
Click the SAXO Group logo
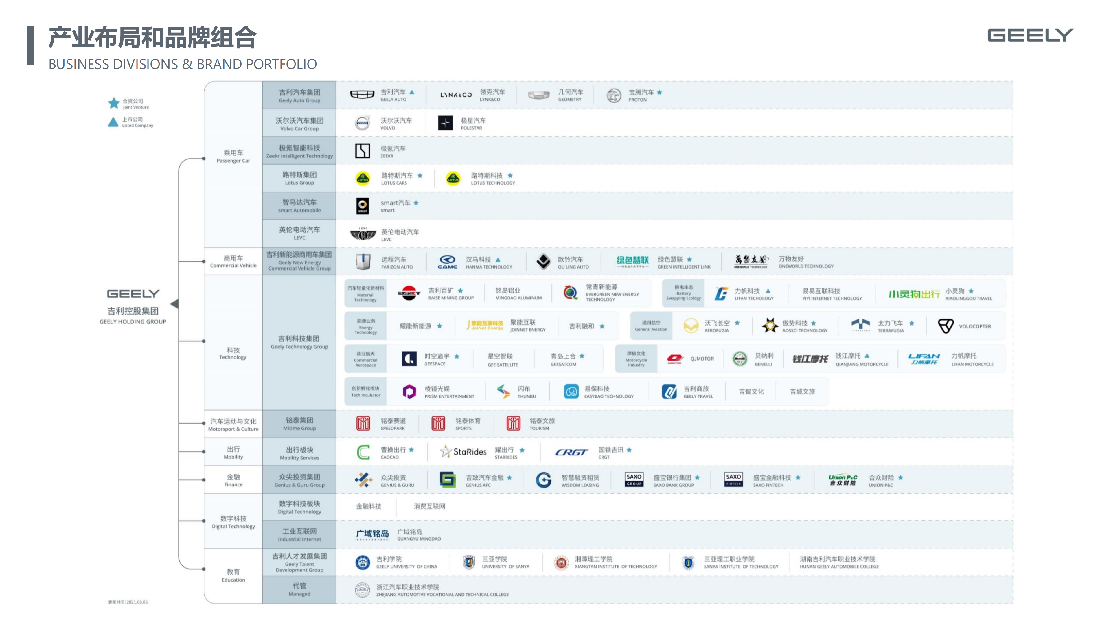point(634,479)
